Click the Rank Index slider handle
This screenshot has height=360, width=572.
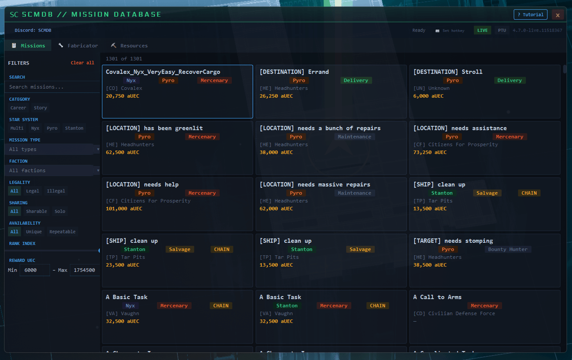pyautogui.click(x=99, y=251)
